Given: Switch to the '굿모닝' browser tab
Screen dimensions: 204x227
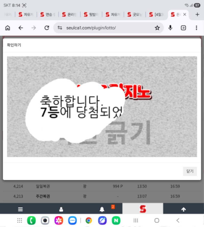Looking at the screenshot, I should [x=135, y=15].
